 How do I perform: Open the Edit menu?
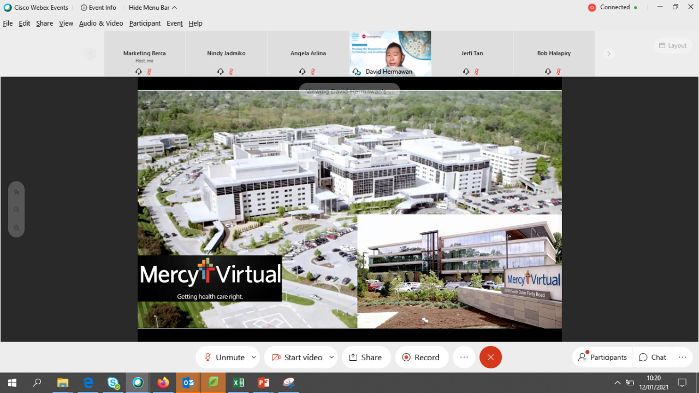click(x=25, y=24)
